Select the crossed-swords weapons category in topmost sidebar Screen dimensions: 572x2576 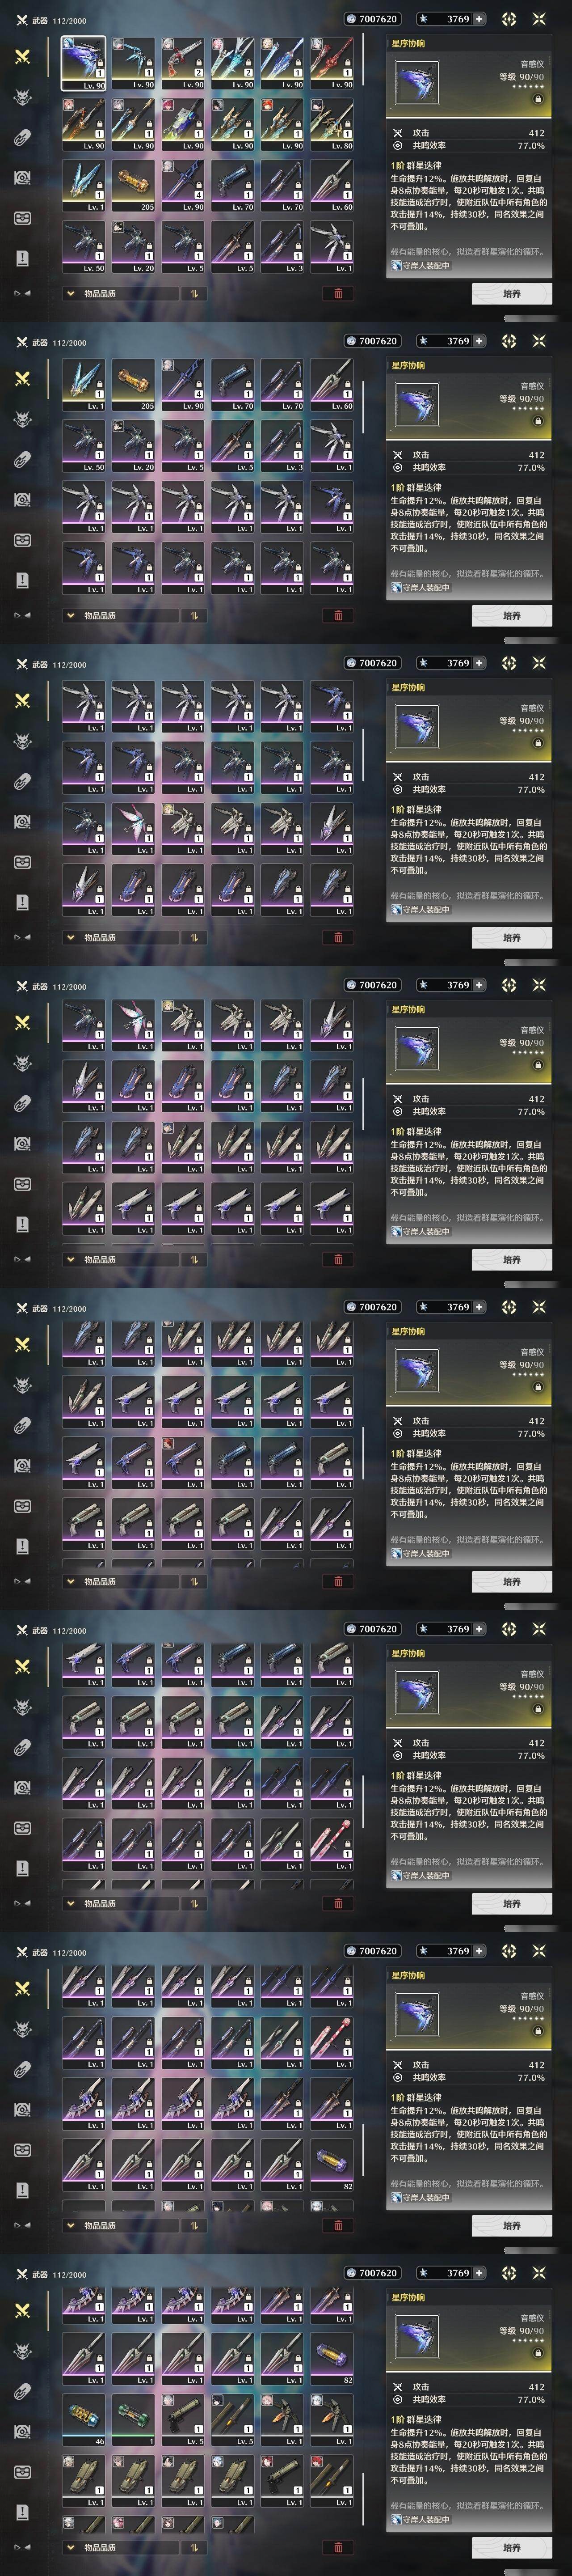click(x=22, y=57)
